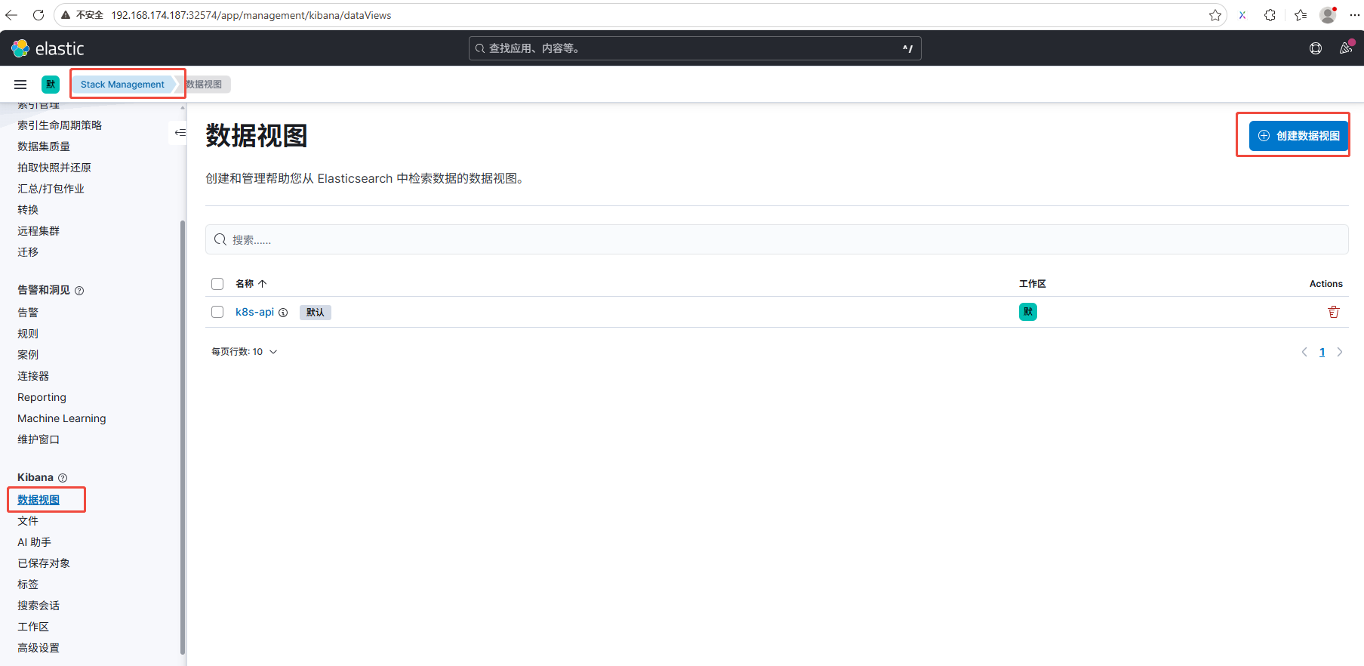Viewport: 1364px width, 666px height.
Task: Open newsfeed notifications icon
Action: tap(1346, 48)
